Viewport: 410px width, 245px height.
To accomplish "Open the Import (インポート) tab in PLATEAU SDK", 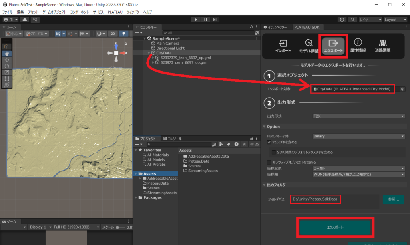I will (x=283, y=46).
